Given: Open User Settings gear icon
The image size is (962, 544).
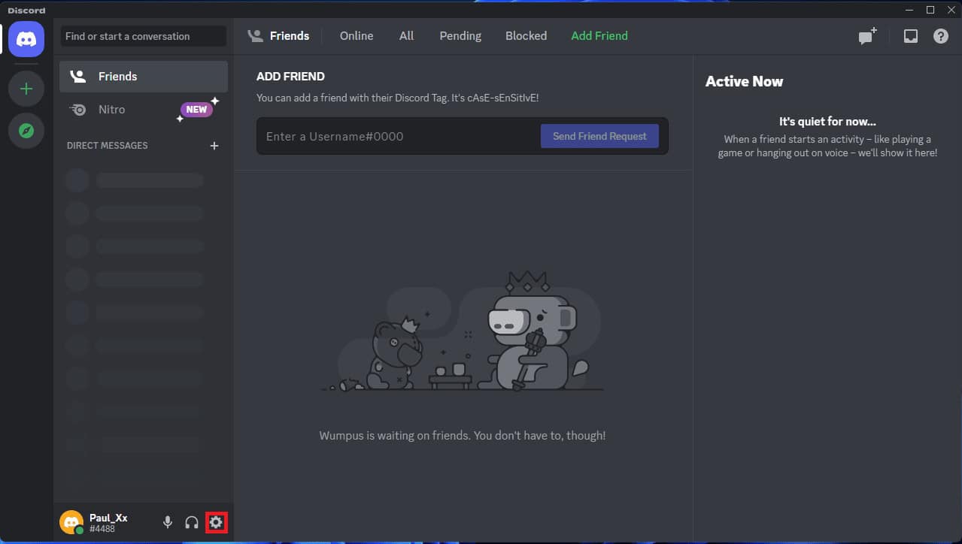Looking at the screenshot, I should (x=216, y=522).
